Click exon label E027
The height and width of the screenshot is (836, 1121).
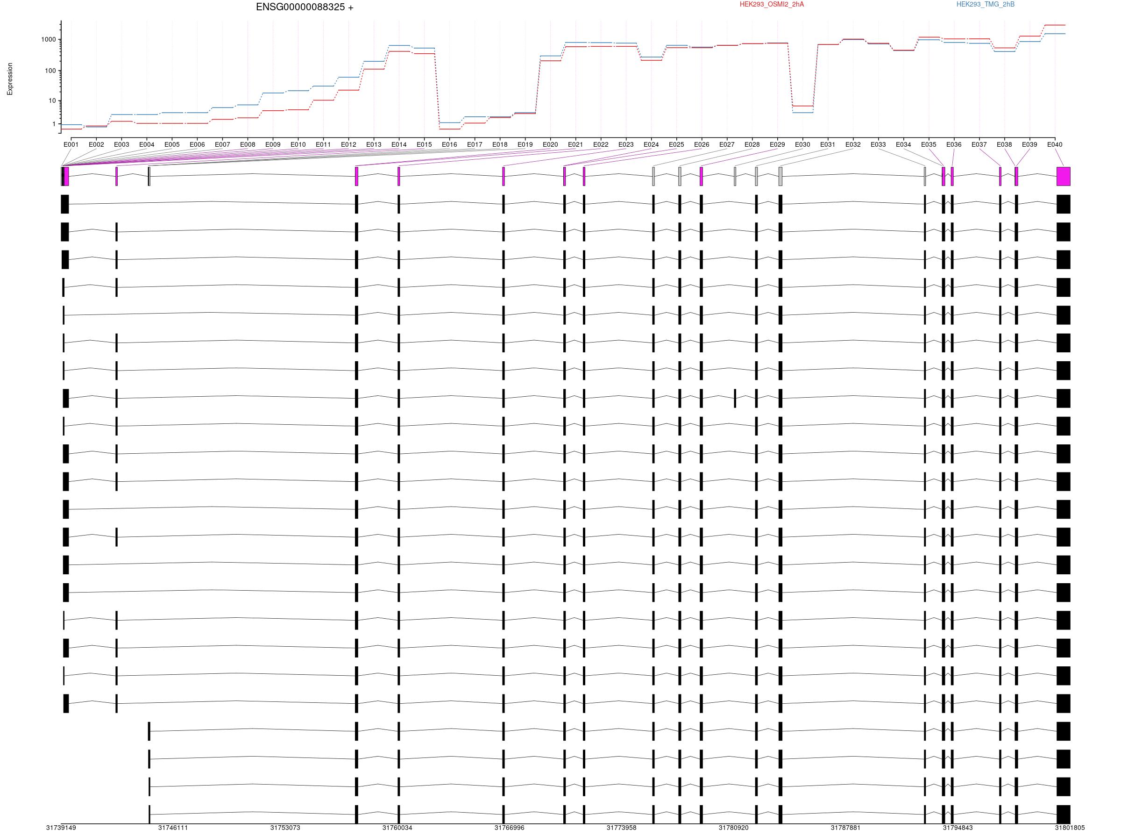point(727,145)
